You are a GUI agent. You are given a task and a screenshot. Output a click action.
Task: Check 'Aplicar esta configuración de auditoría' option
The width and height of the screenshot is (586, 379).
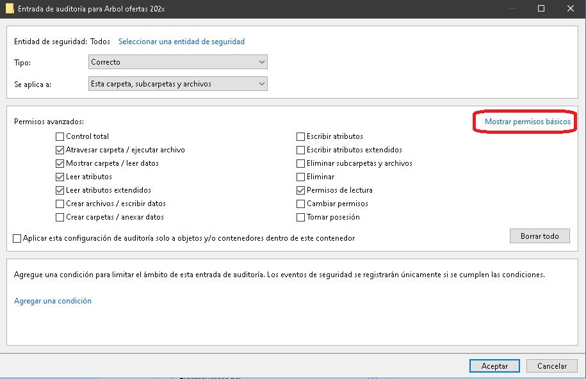click(x=17, y=238)
